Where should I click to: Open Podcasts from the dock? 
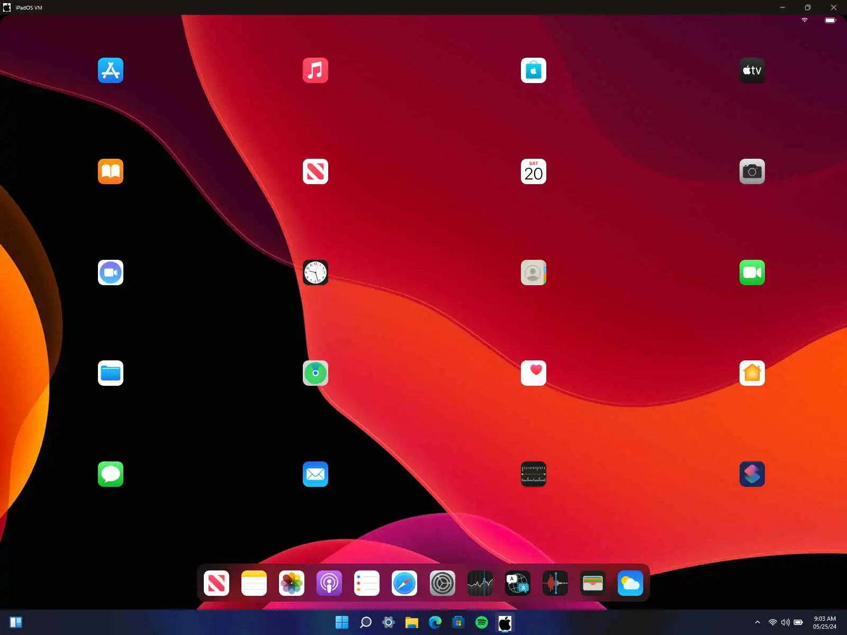[329, 583]
